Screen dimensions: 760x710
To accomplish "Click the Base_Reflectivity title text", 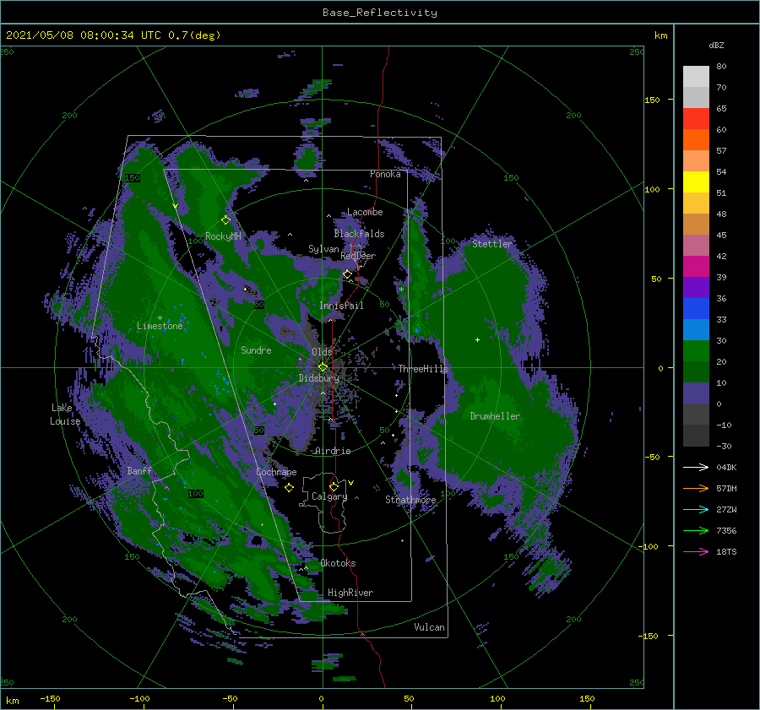I will coord(380,13).
